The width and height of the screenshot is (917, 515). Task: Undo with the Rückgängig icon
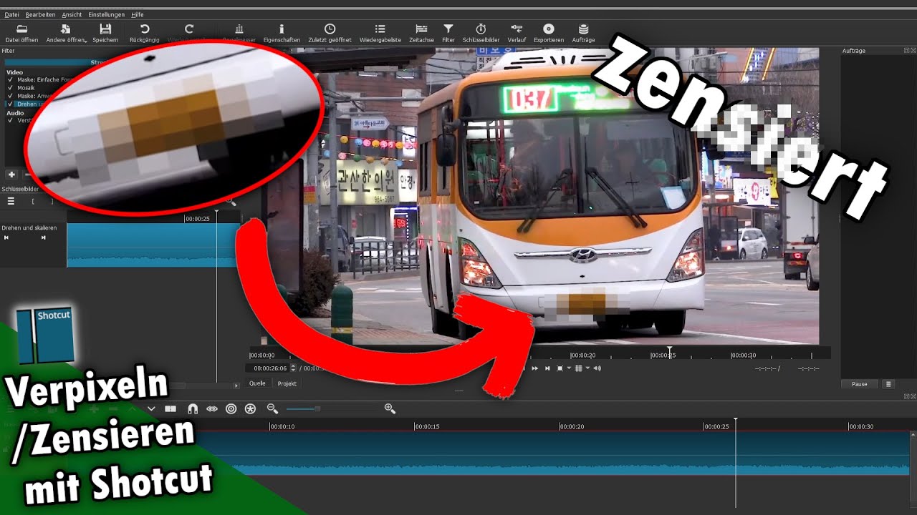(x=144, y=29)
